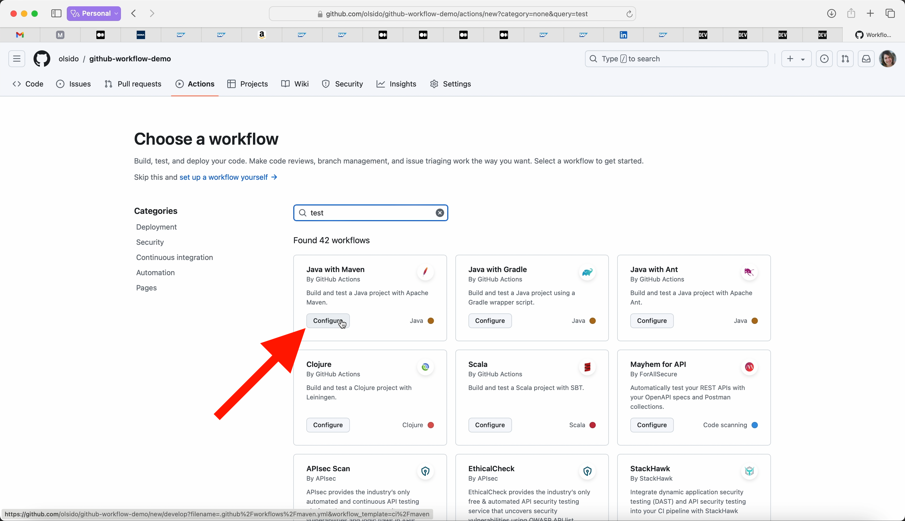Open the Issues shortcut icon in header
Viewport: 905px width, 521px height.
pyautogui.click(x=824, y=59)
